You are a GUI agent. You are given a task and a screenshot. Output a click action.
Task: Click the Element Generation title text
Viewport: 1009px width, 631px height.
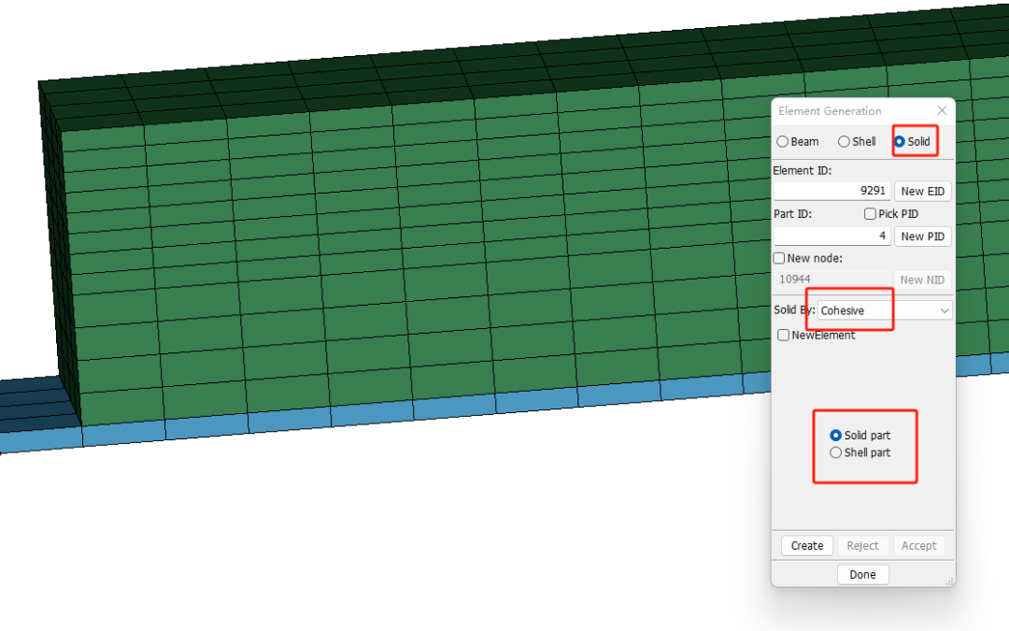pyautogui.click(x=830, y=110)
